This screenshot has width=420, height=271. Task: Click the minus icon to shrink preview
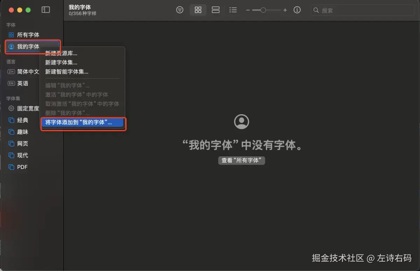pyautogui.click(x=248, y=10)
